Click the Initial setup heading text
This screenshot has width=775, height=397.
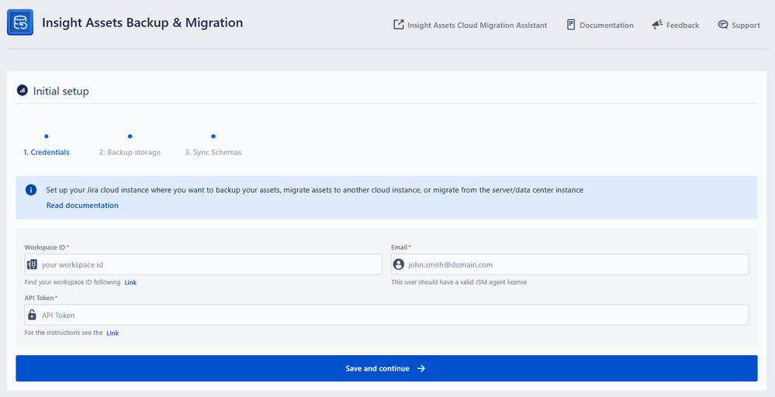tap(61, 91)
